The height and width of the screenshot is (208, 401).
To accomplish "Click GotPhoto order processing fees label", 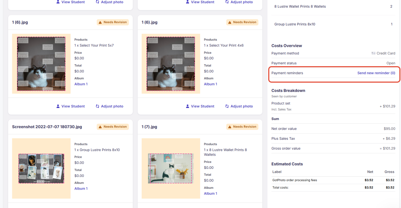I will (294, 180).
